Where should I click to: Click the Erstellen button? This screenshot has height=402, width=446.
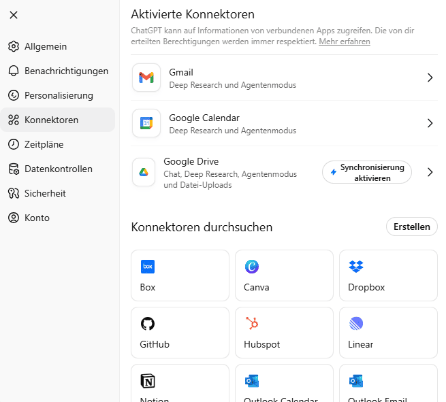(411, 227)
